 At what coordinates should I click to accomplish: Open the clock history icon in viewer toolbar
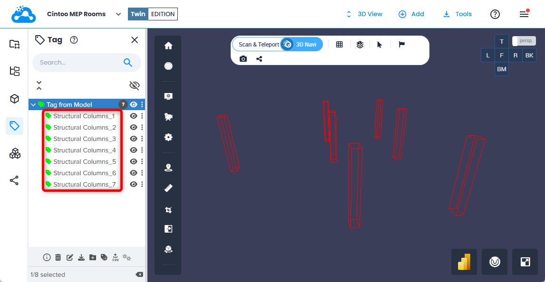pyautogui.click(x=168, y=66)
